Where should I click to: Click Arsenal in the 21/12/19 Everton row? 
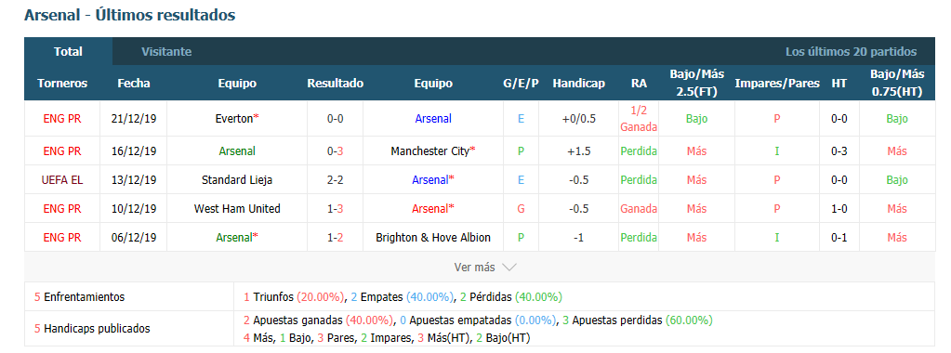tap(433, 119)
